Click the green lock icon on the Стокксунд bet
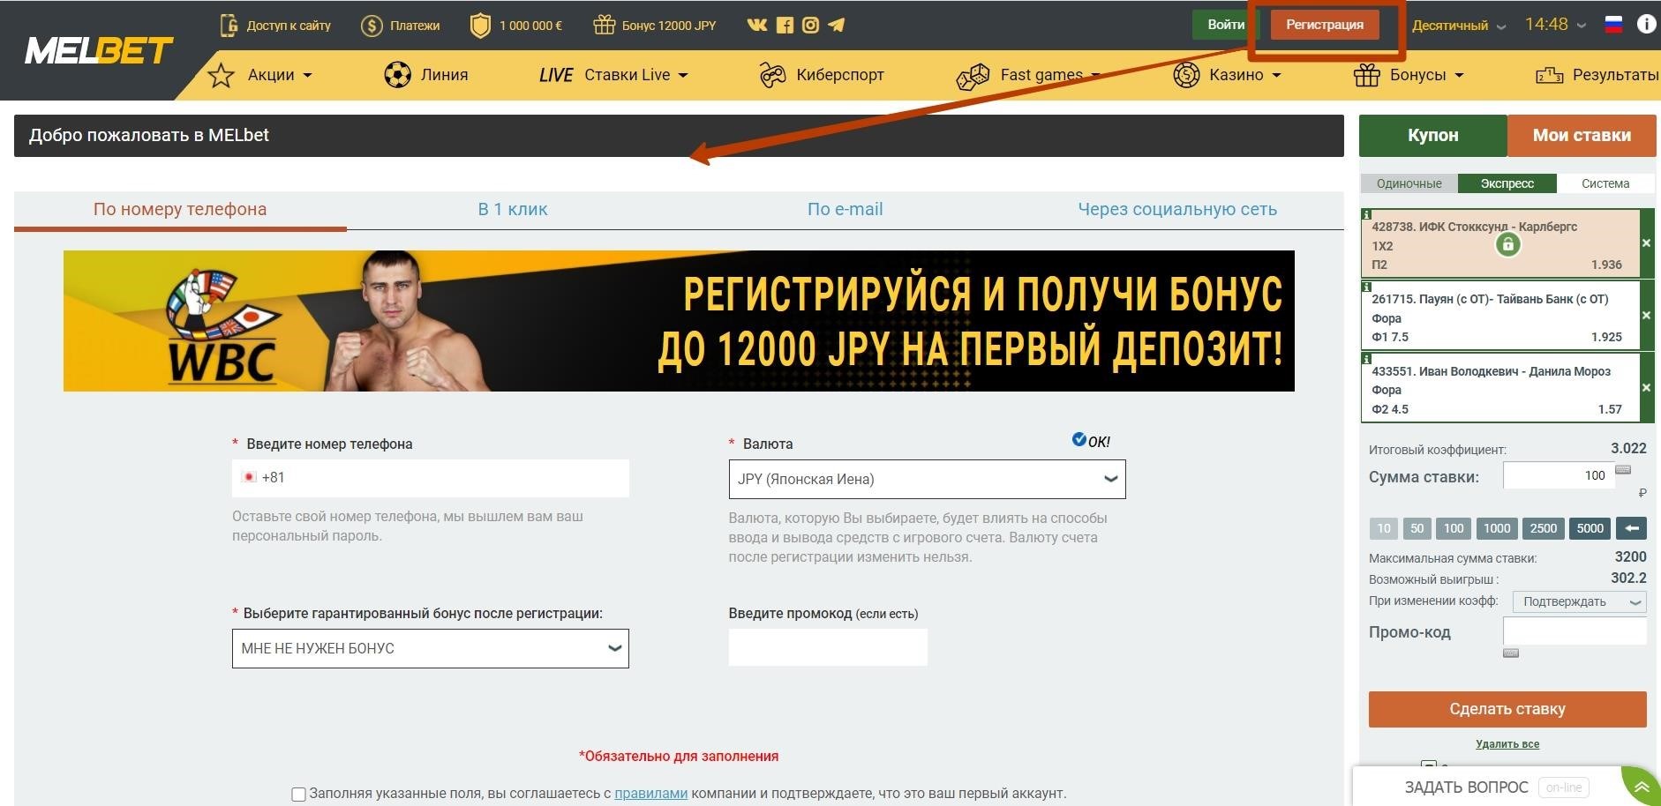The height and width of the screenshot is (806, 1661). click(x=1508, y=244)
